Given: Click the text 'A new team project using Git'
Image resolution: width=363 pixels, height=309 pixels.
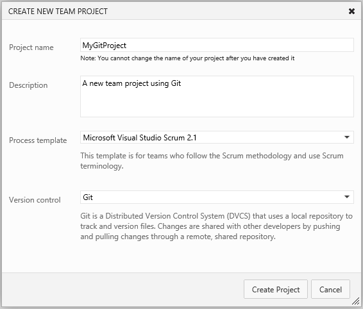Looking at the screenshot, I should pyautogui.click(x=131, y=83).
